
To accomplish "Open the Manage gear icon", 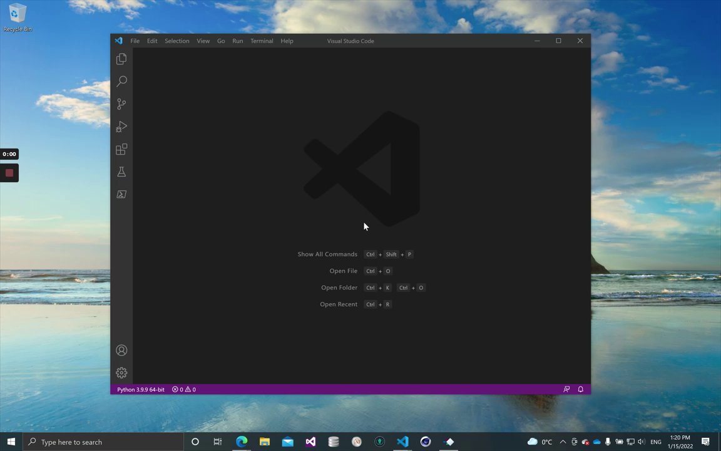I will [121, 373].
